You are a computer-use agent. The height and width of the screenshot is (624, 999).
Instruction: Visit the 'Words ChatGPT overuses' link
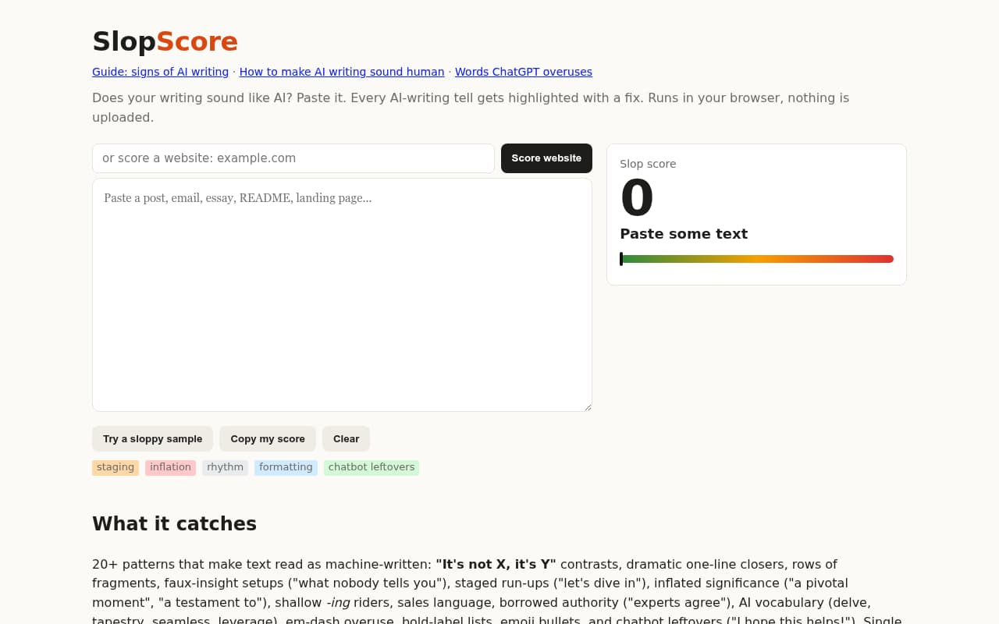(523, 72)
